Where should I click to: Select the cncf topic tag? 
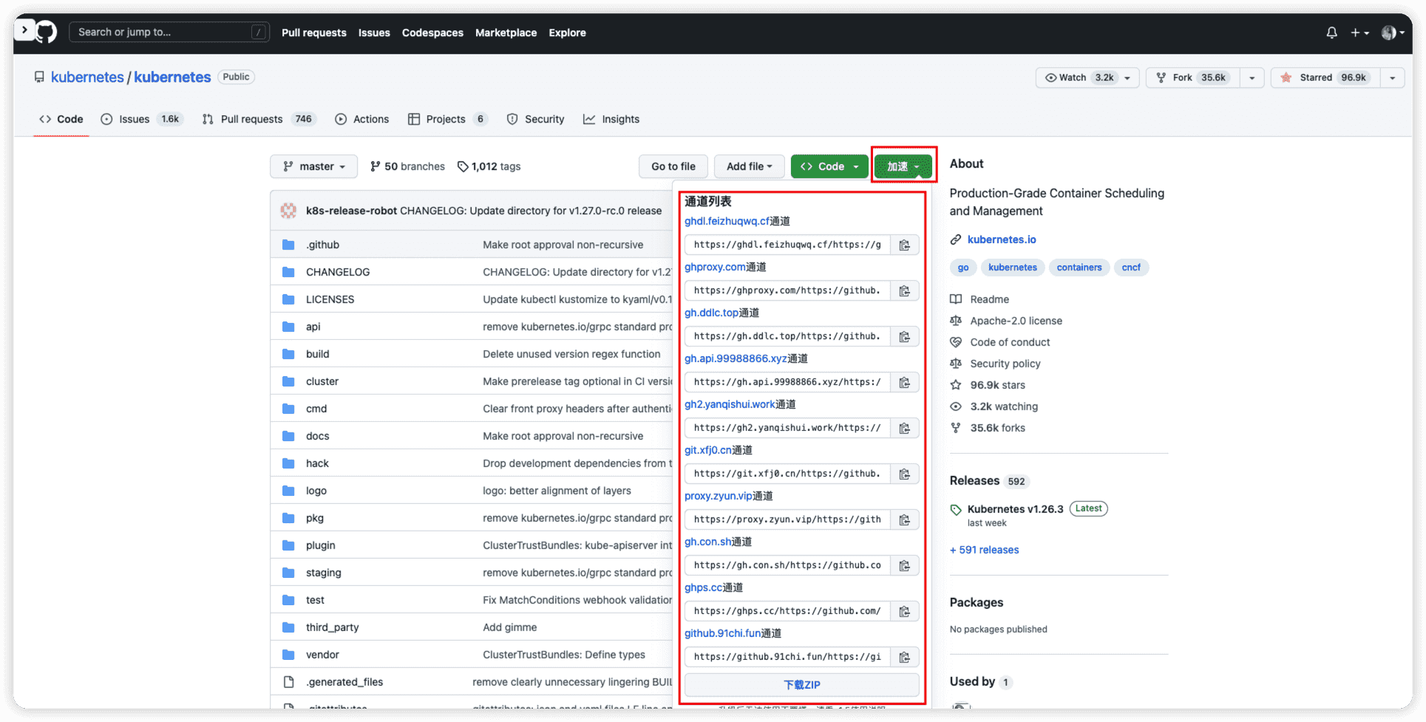tap(1131, 268)
